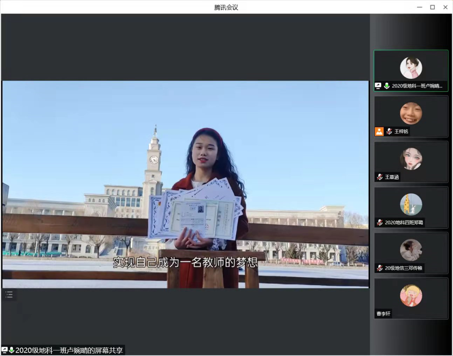The image size is (453, 356).
Task: Click the green mic icon in the bottom-left status label
Action: [12, 350]
